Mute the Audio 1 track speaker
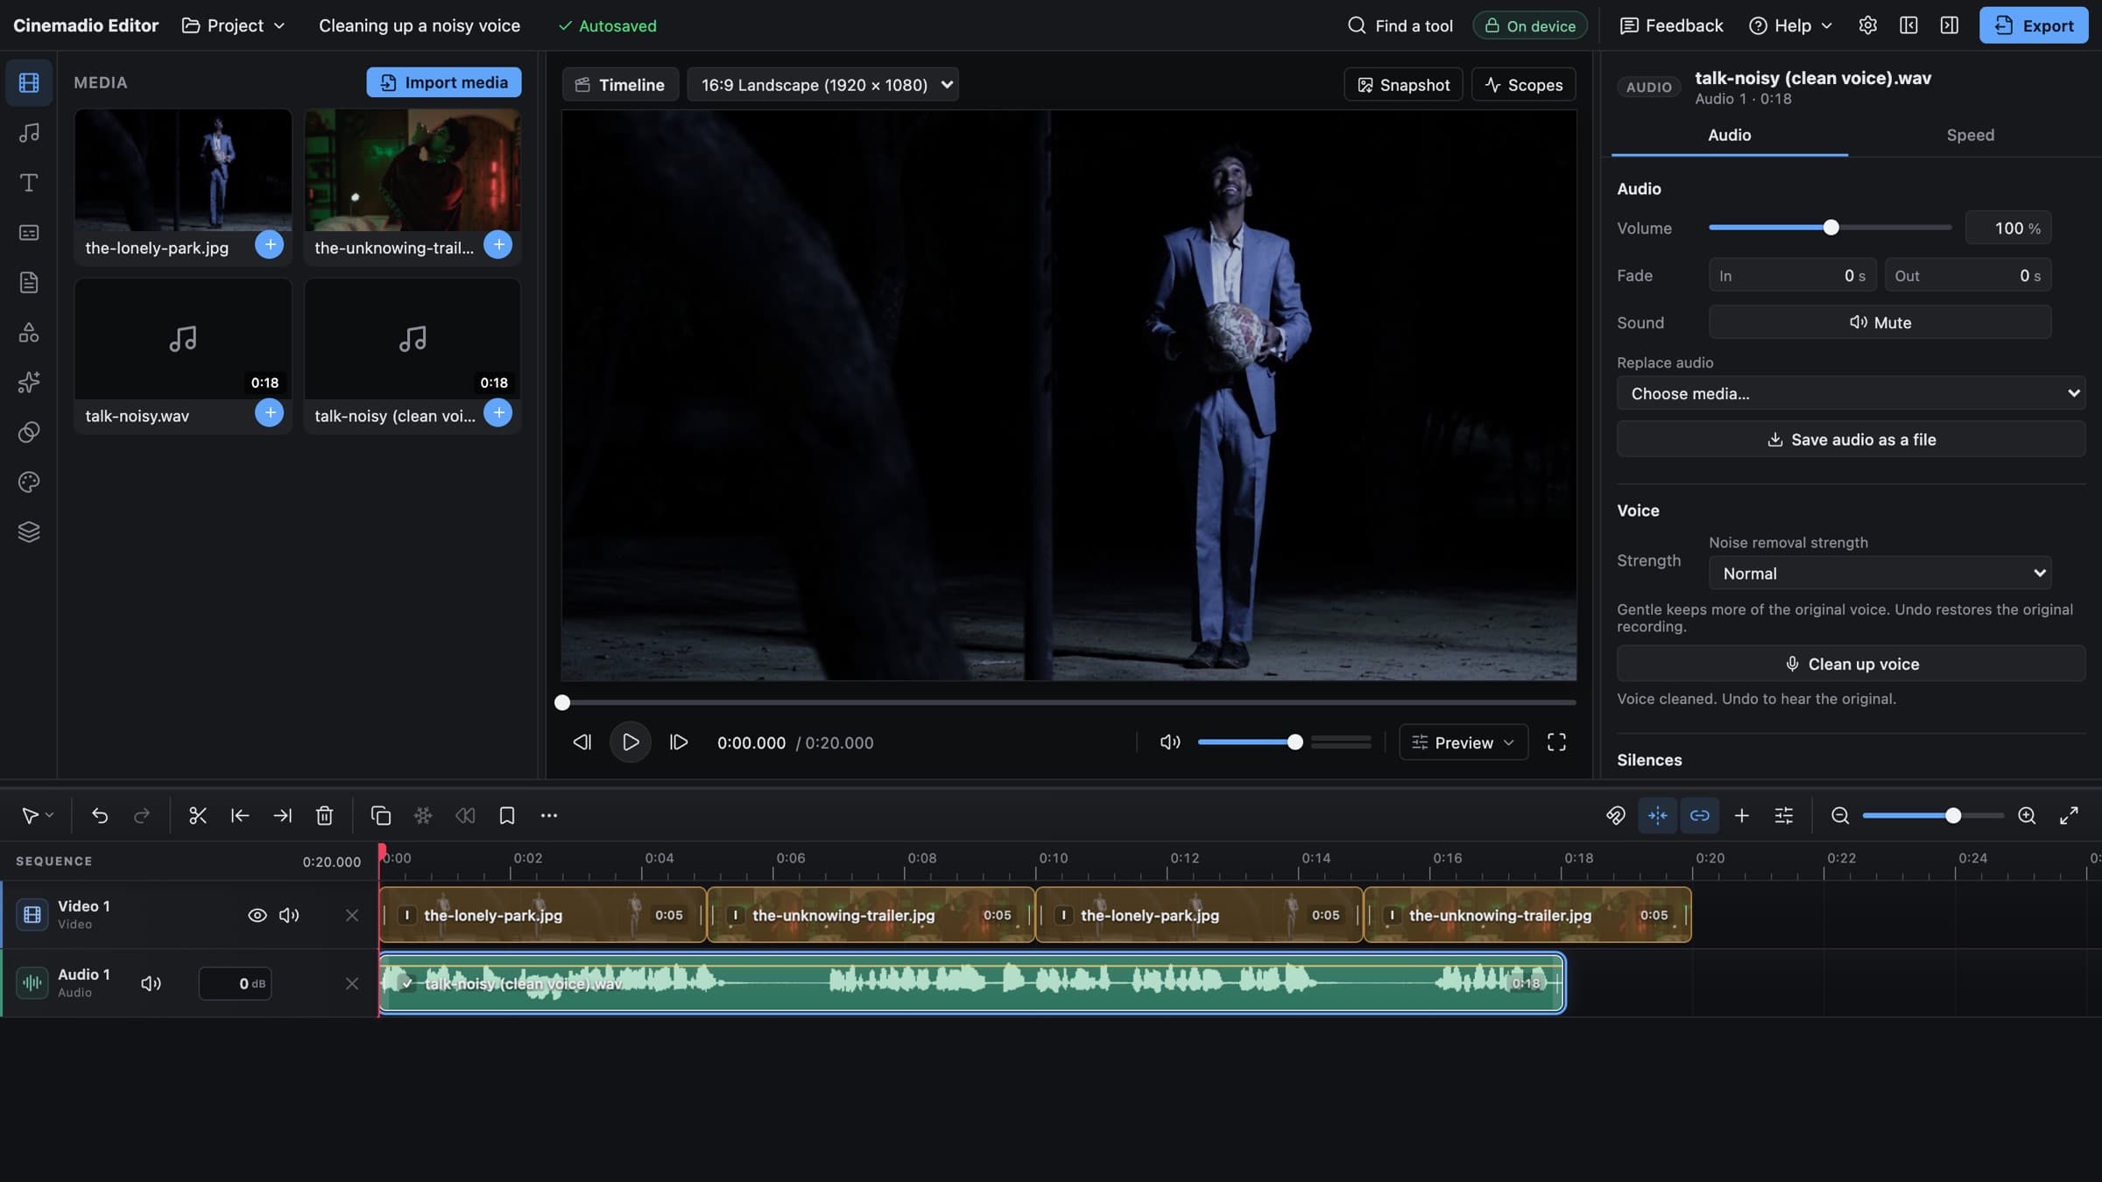 pyautogui.click(x=151, y=983)
